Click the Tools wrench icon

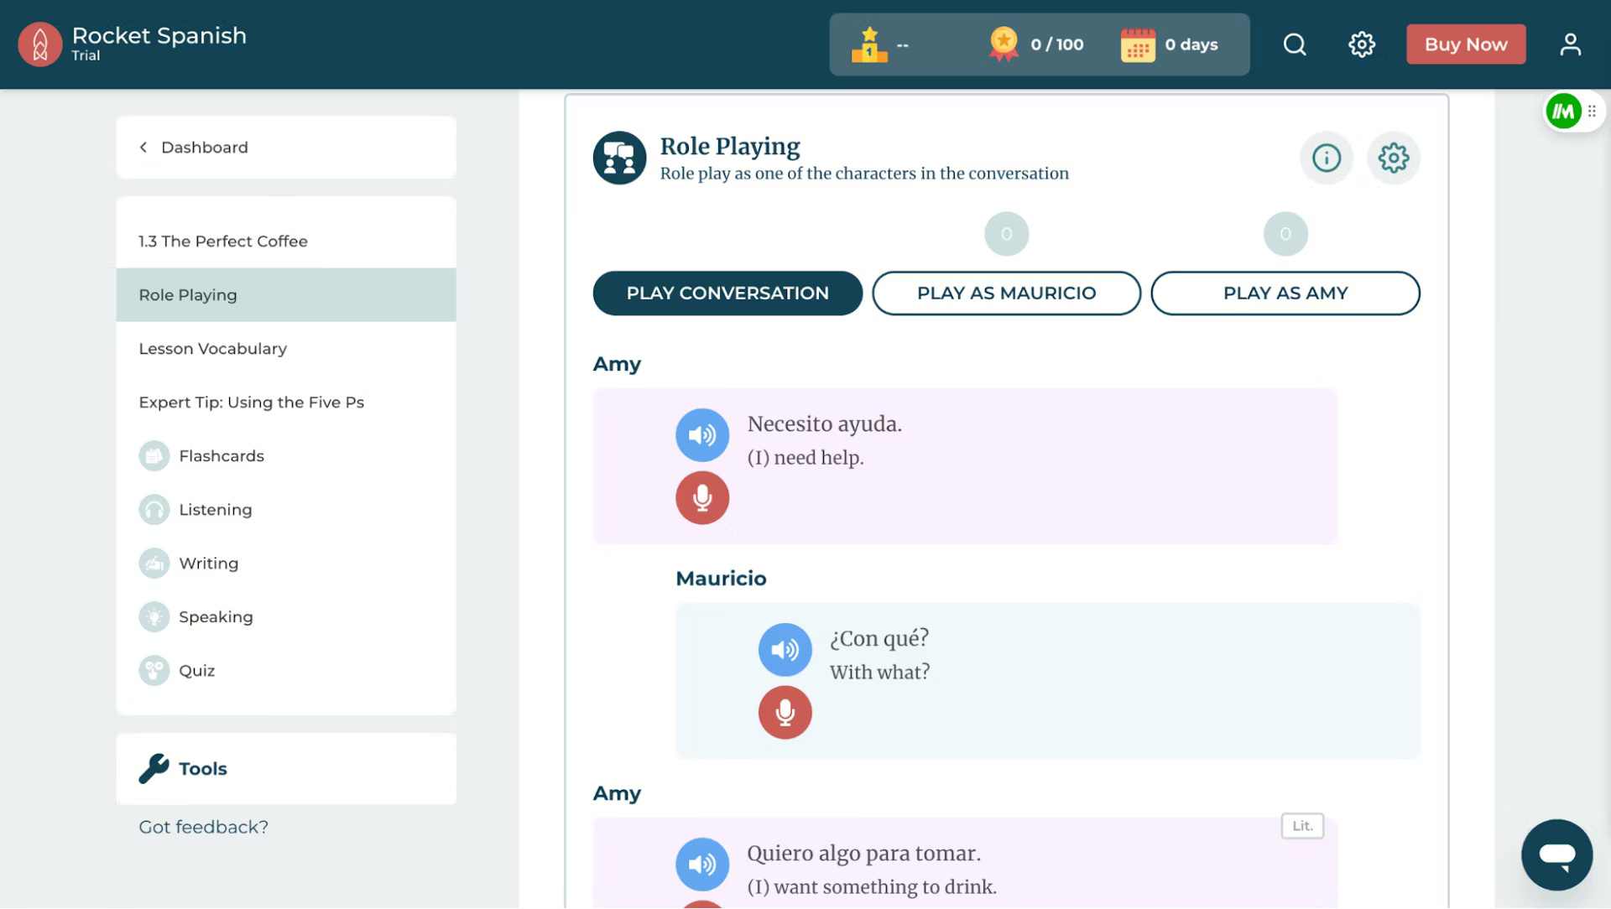pos(154,769)
